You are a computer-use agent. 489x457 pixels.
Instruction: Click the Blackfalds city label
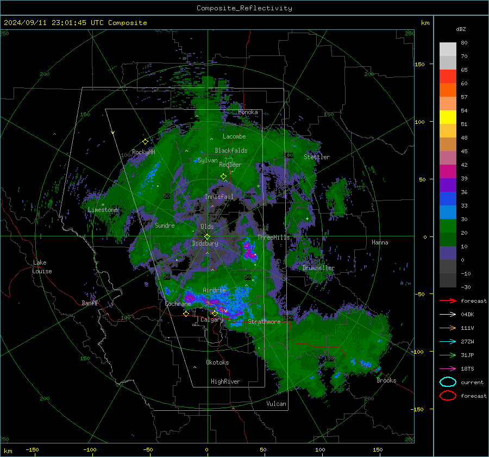tap(231, 151)
